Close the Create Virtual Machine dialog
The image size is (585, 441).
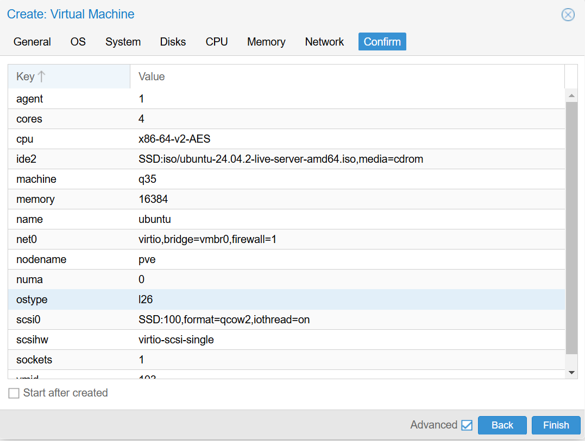point(568,15)
